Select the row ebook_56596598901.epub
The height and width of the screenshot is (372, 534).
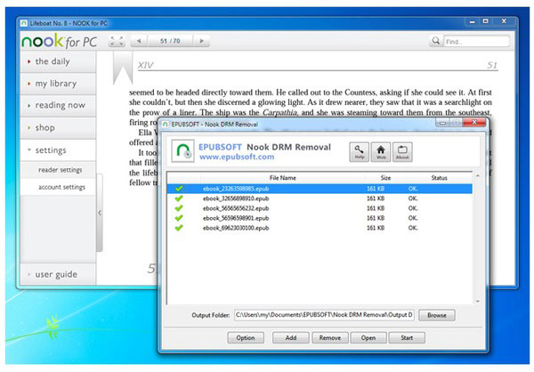pyautogui.click(x=320, y=218)
